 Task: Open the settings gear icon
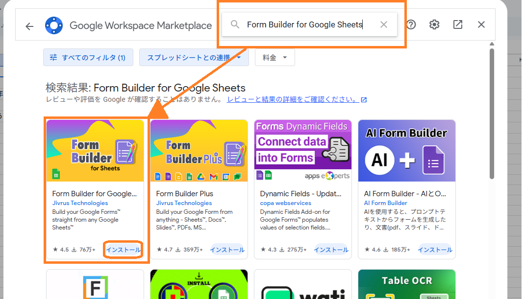point(434,24)
